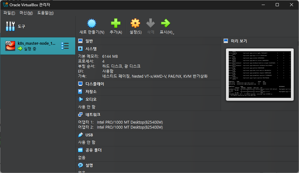Click the 설명 speech bubble icon

[80, 165]
